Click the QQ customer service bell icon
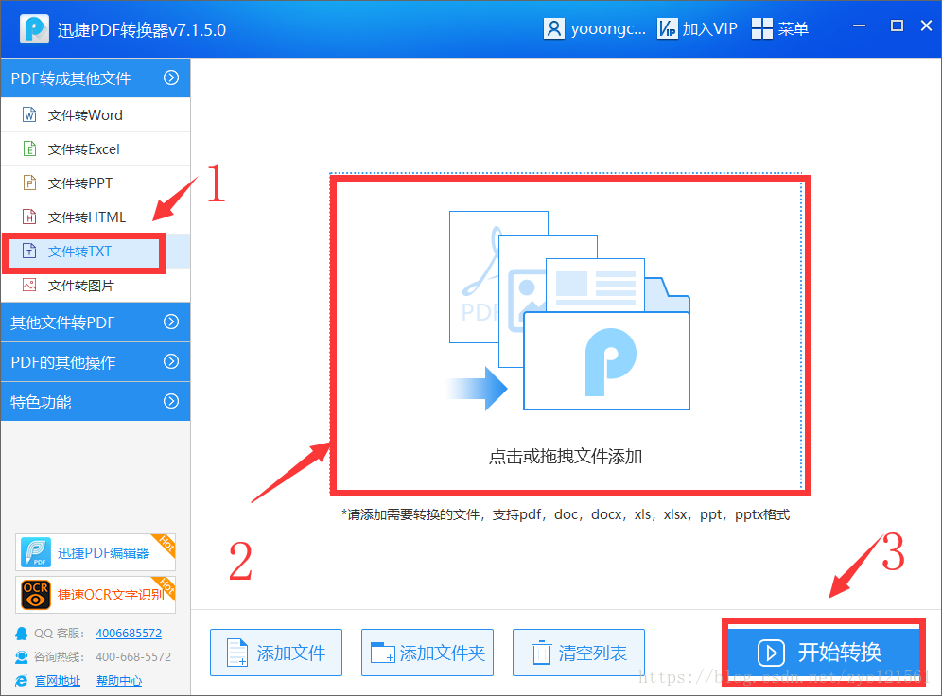Screen dimensions: 942x696 [x=22, y=634]
